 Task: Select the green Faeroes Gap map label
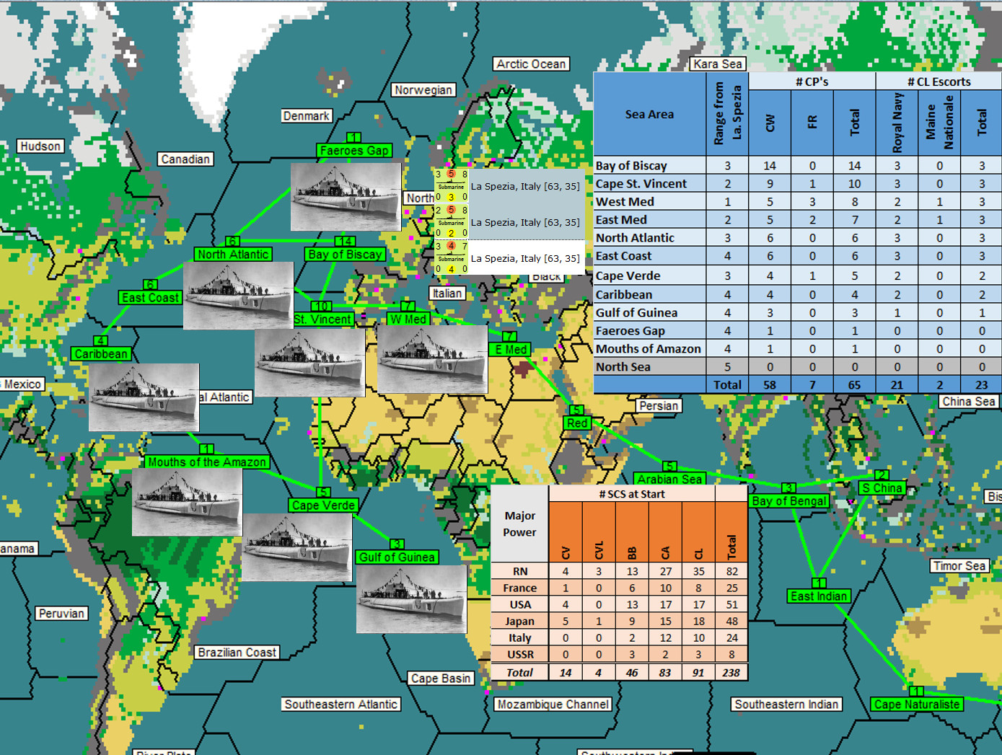tap(354, 151)
